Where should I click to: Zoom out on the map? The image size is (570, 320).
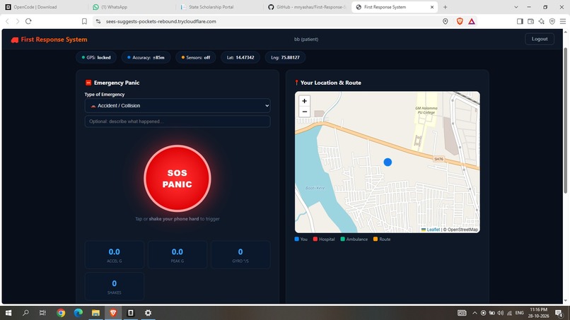pos(304,112)
